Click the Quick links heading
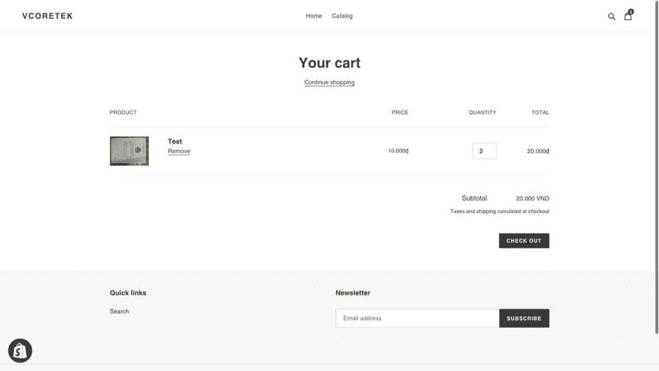Screen dimensions: 659x371 point(128,293)
